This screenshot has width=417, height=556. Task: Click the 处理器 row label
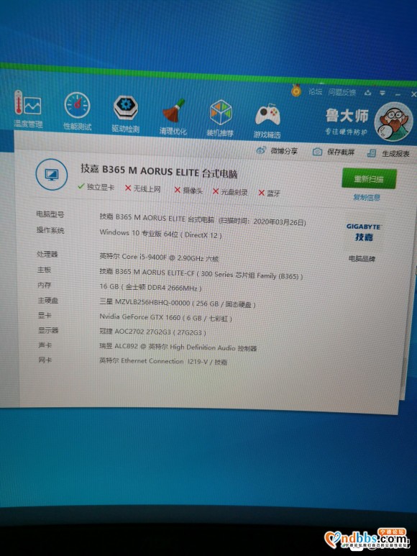pyautogui.click(x=47, y=254)
